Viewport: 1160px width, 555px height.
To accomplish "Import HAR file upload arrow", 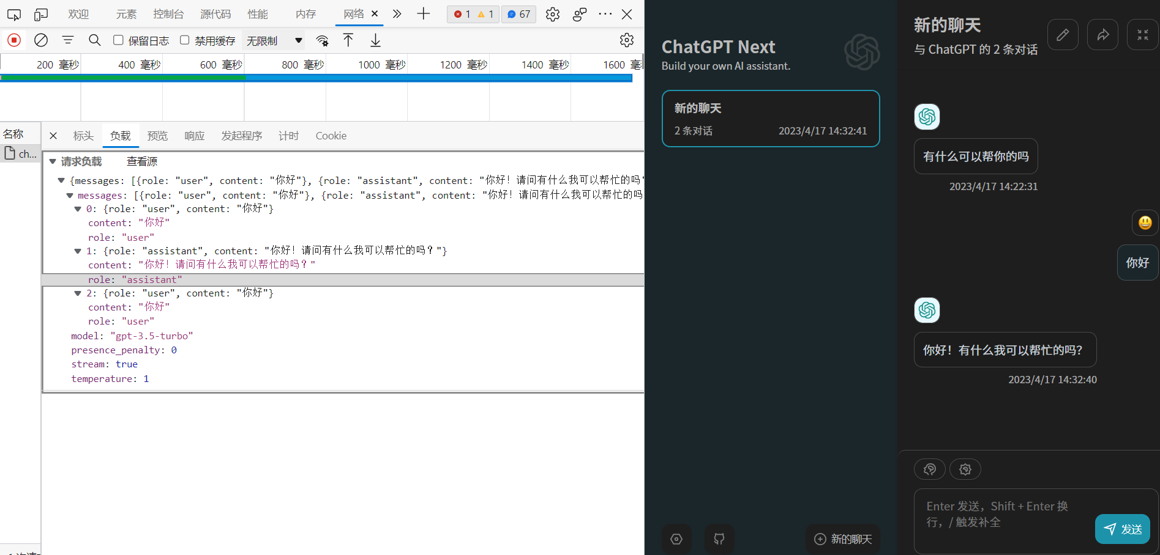I will coord(348,40).
